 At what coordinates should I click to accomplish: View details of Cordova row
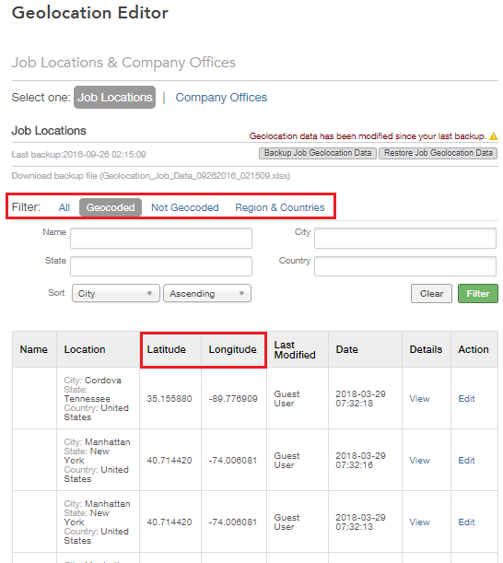[419, 399]
